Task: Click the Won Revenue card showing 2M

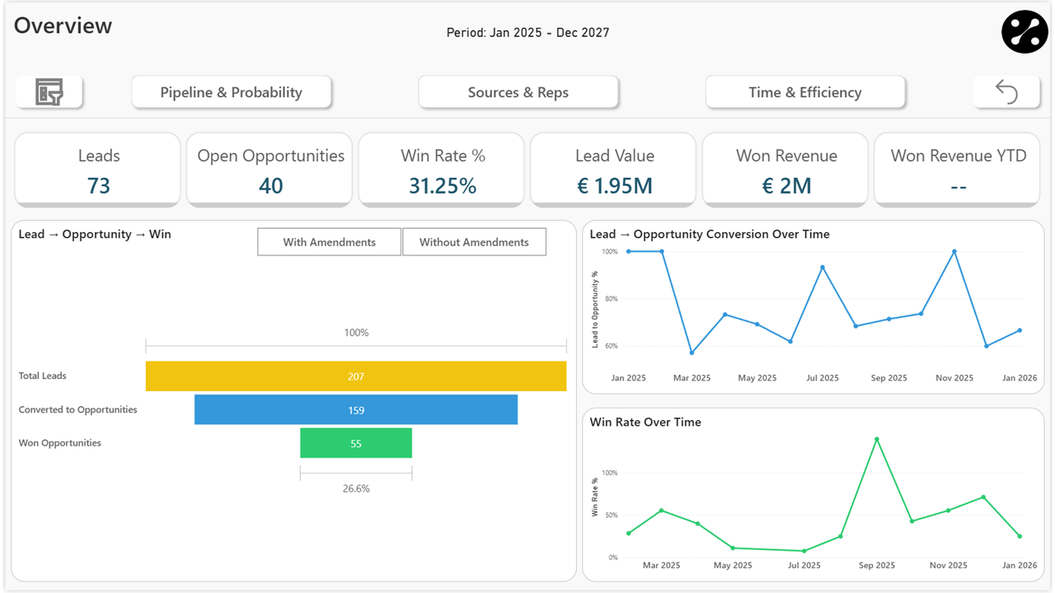Action: pyautogui.click(x=785, y=169)
